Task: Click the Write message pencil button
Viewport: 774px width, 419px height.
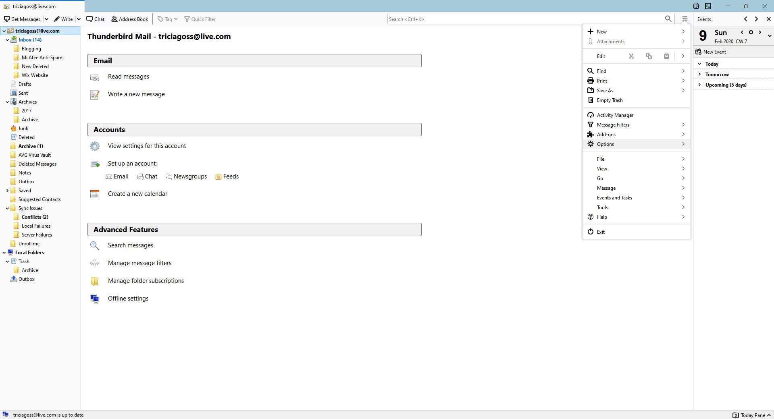Action: tap(64, 19)
